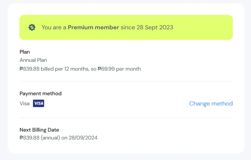The height and width of the screenshot is (160, 251).
Task: Click the '(annual)' word in billing line
Action: click(x=50, y=138)
